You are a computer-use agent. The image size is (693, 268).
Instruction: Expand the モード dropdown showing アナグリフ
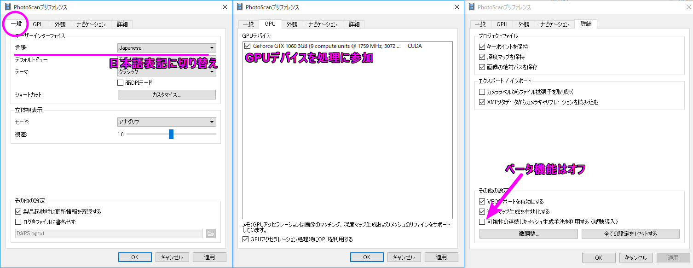click(x=167, y=122)
